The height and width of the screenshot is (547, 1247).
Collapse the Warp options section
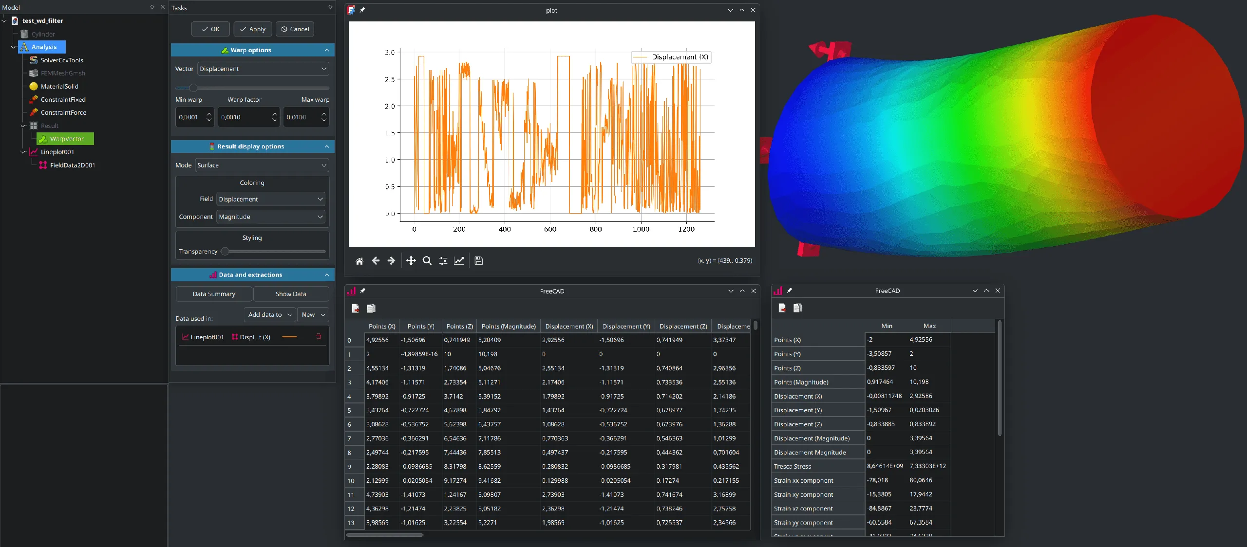click(327, 50)
